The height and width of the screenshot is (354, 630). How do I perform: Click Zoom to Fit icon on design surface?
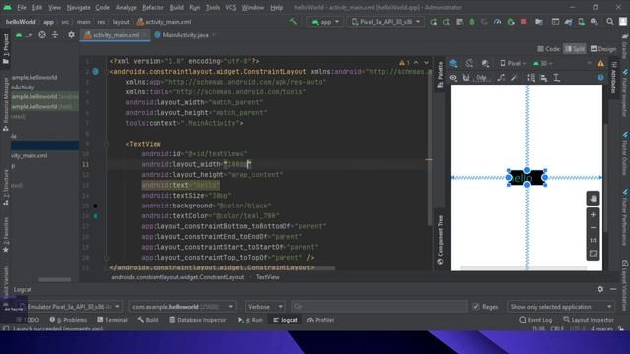593,254
